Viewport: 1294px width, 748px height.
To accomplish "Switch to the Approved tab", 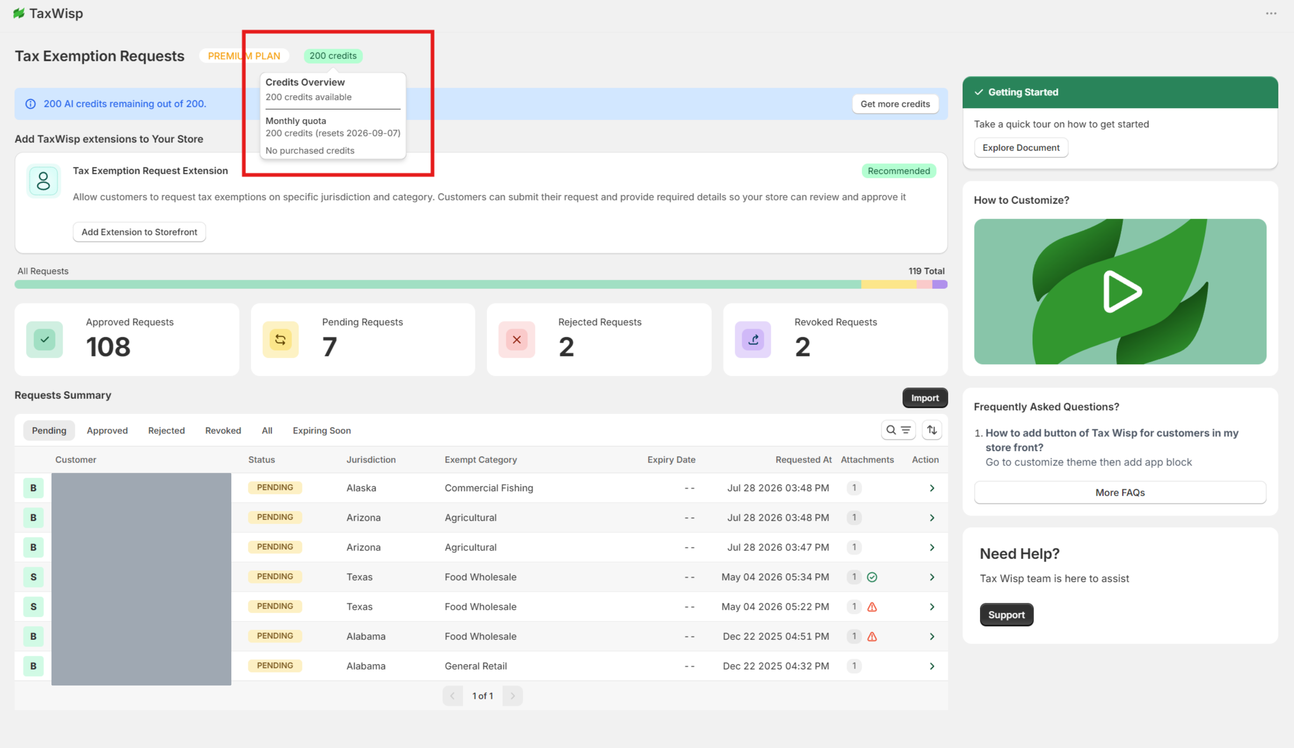I will pos(107,430).
